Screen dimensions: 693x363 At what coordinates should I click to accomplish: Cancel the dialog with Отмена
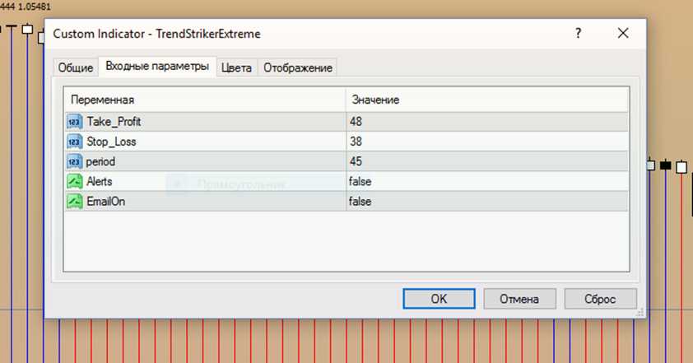click(x=519, y=299)
